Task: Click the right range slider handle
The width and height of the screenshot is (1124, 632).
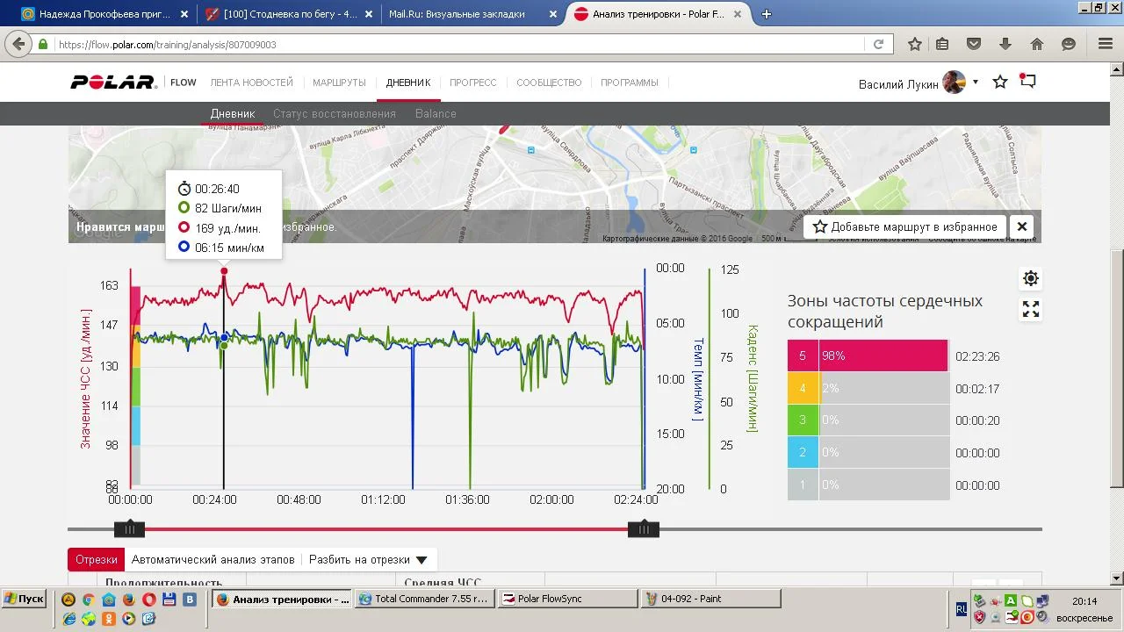Action: pyautogui.click(x=644, y=528)
